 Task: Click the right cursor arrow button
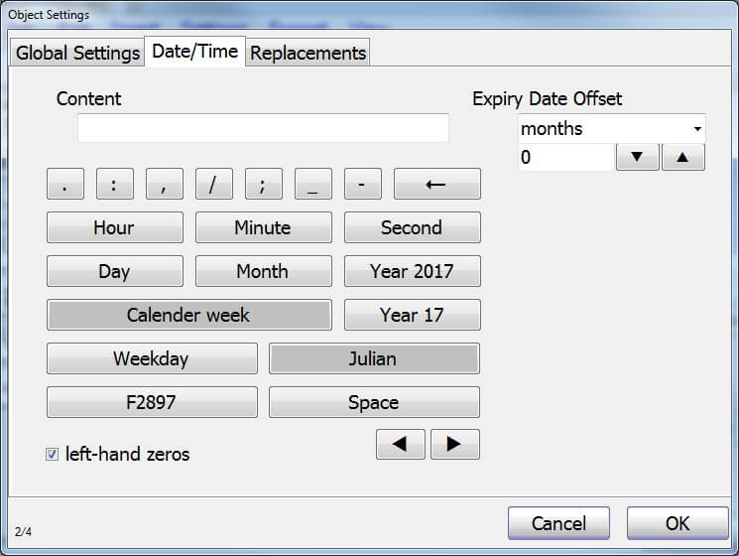pyautogui.click(x=455, y=445)
